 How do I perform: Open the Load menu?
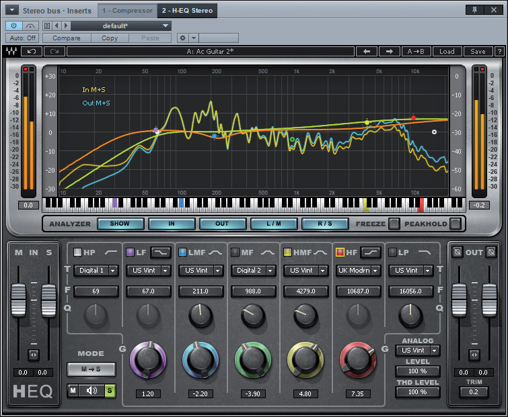(447, 51)
